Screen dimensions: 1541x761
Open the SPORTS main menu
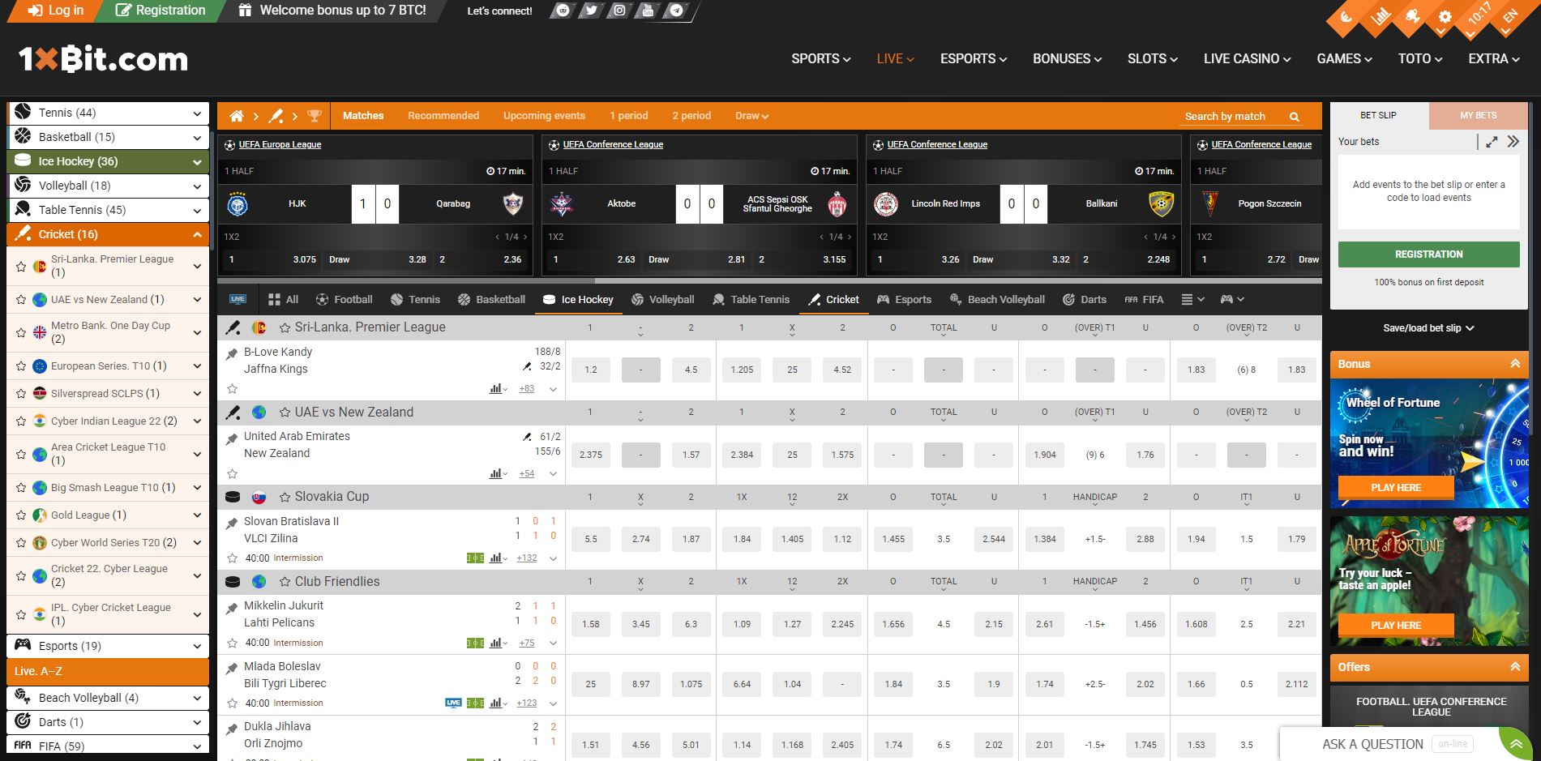click(821, 59)
